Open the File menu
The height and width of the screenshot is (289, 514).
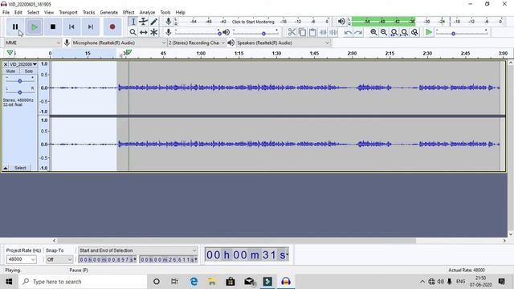click(6, 12)
